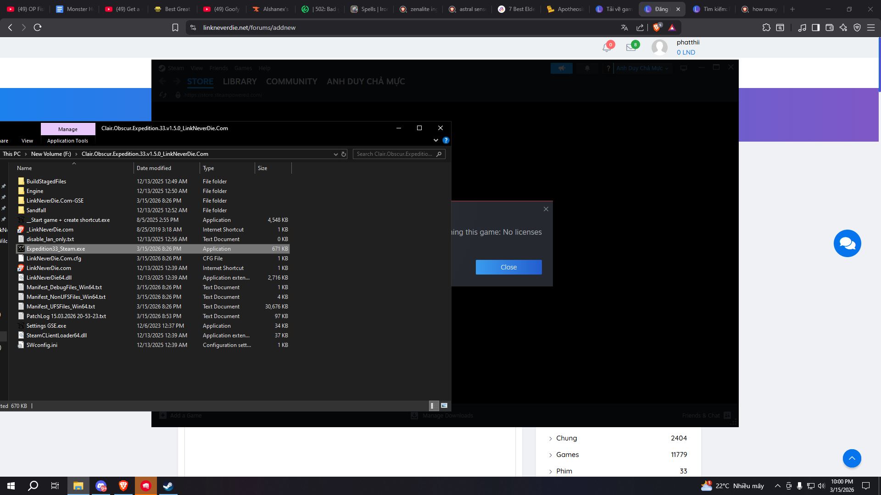The width and height of the screenshot is (881, 495).
Task: Expand the File Explorer ribbon chevron
Action: pyautogui.click(x=436, y=140)
